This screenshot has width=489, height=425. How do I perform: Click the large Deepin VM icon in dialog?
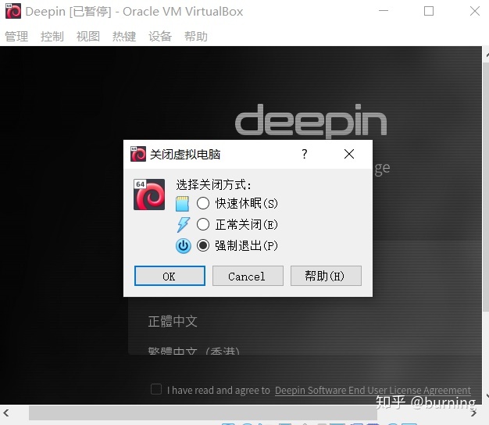point(149,195)
